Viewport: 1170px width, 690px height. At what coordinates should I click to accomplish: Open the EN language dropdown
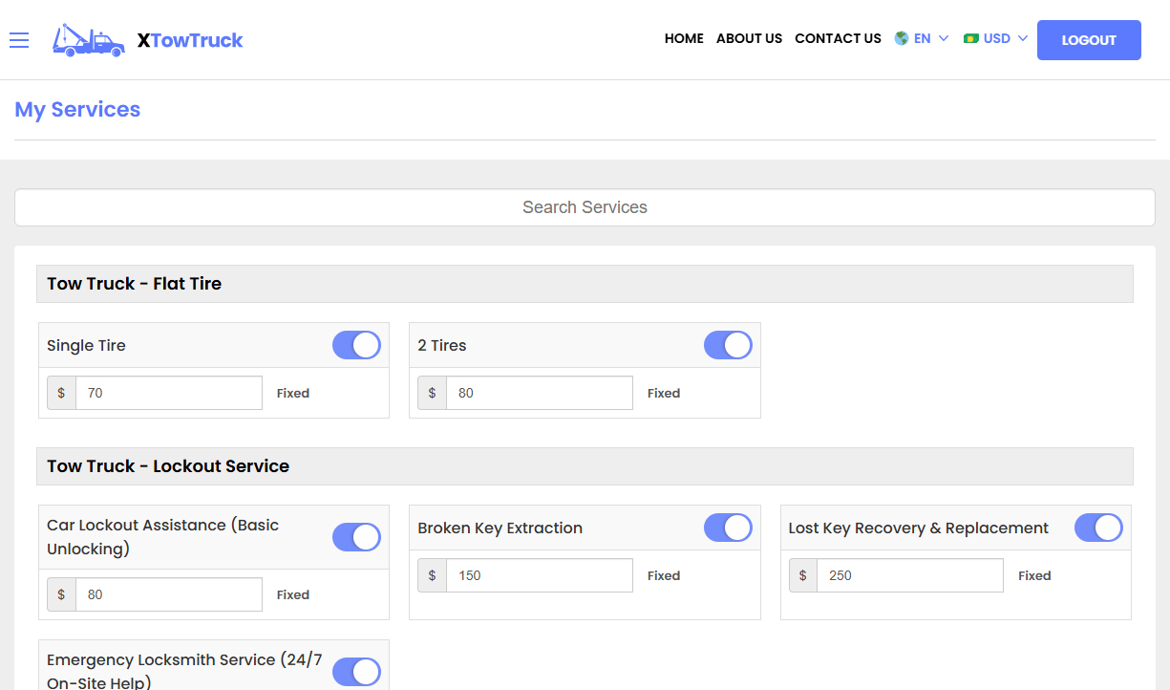pyautogui.click(x=923, y=38)
